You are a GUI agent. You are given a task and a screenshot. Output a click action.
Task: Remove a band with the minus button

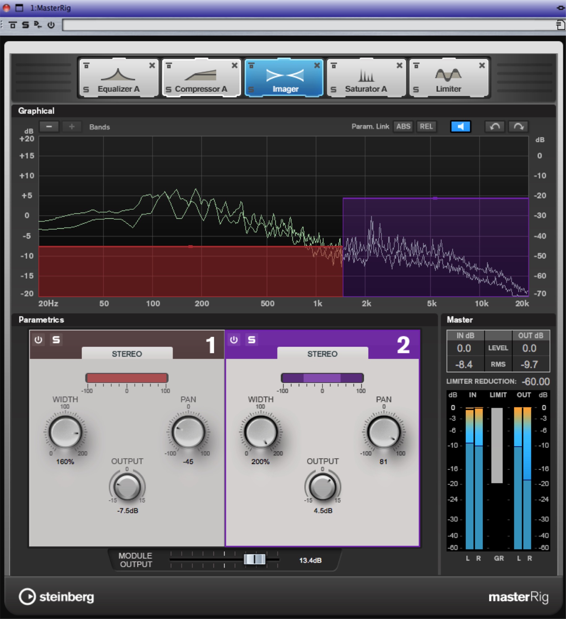(49, 127)
